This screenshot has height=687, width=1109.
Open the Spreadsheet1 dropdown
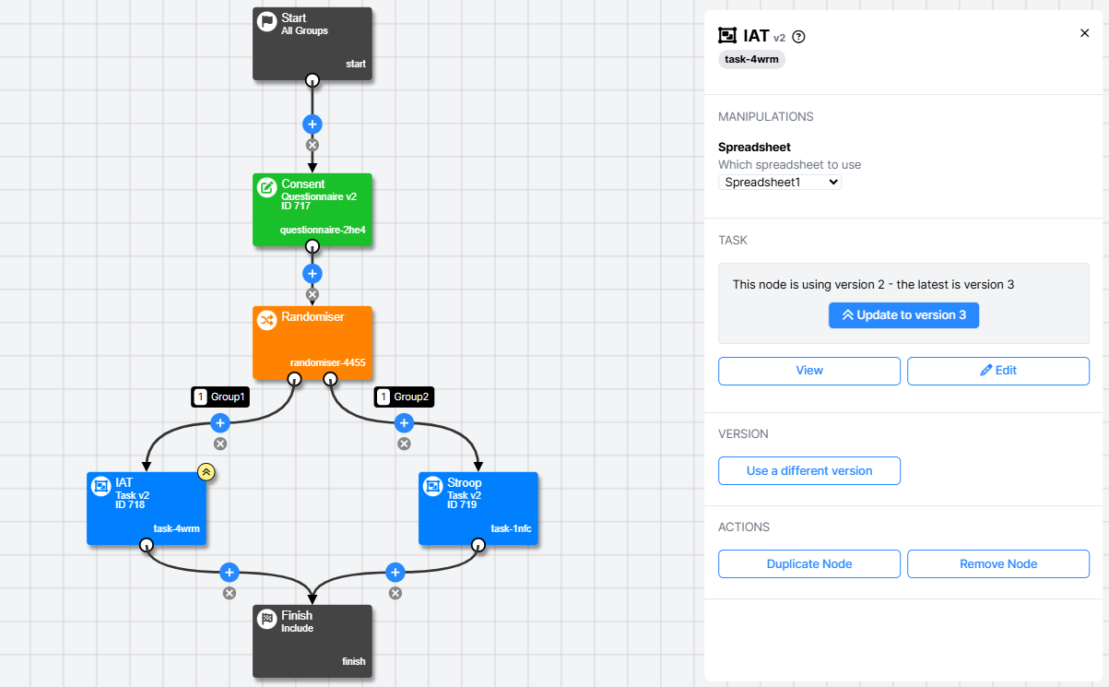(x=780, y=183)
